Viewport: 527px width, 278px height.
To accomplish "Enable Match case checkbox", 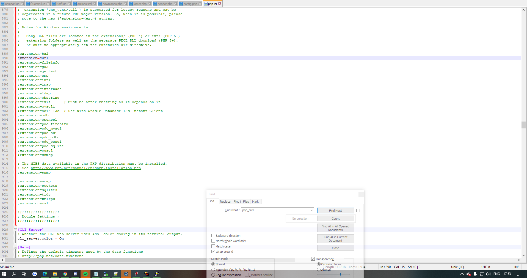I will click(213, 246).
